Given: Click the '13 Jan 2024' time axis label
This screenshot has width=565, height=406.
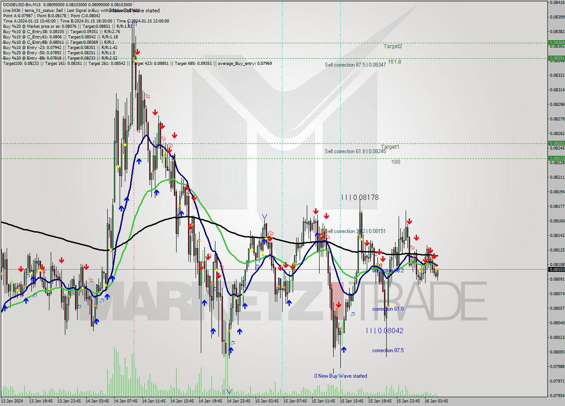Looking at the screenshot, I should point(12,402).
